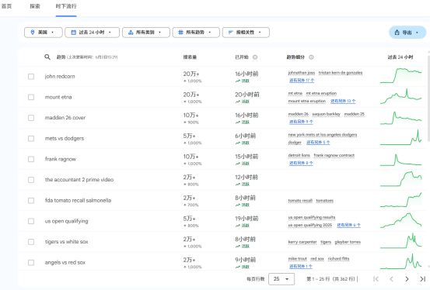430x290 pixels.
Task: Show 9 more breakdowns for madden 26 cover
Action: point(301,122)
